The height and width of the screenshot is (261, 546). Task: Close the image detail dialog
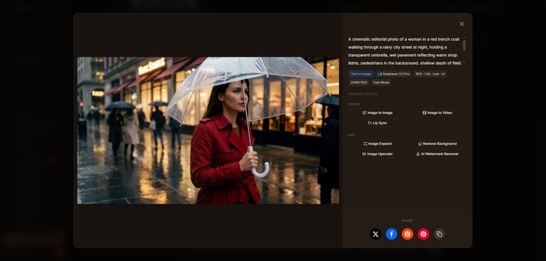pos(461,24)
